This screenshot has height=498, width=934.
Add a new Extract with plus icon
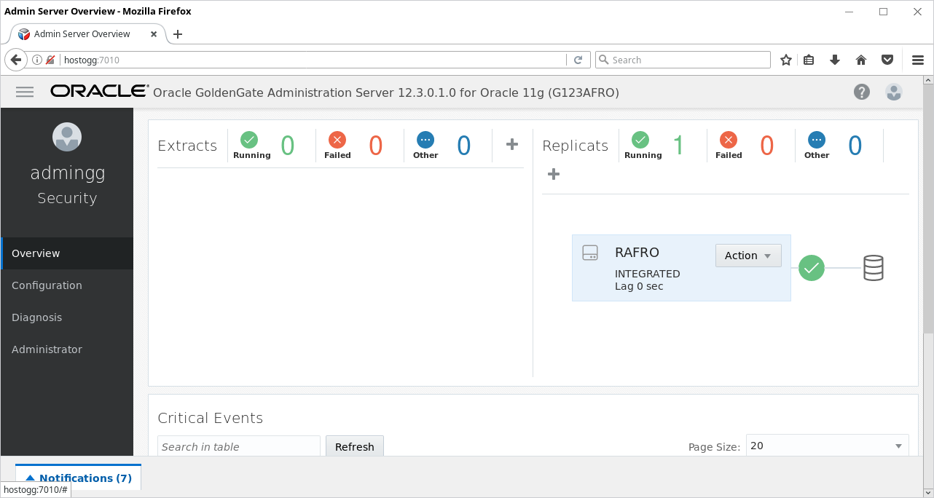[x=512, y=144]
